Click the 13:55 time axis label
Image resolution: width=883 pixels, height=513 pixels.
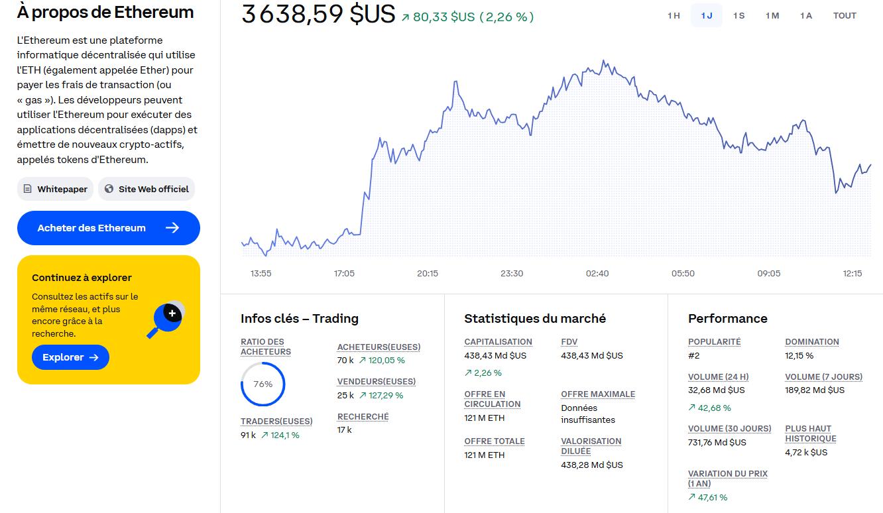tap(261, 273)
